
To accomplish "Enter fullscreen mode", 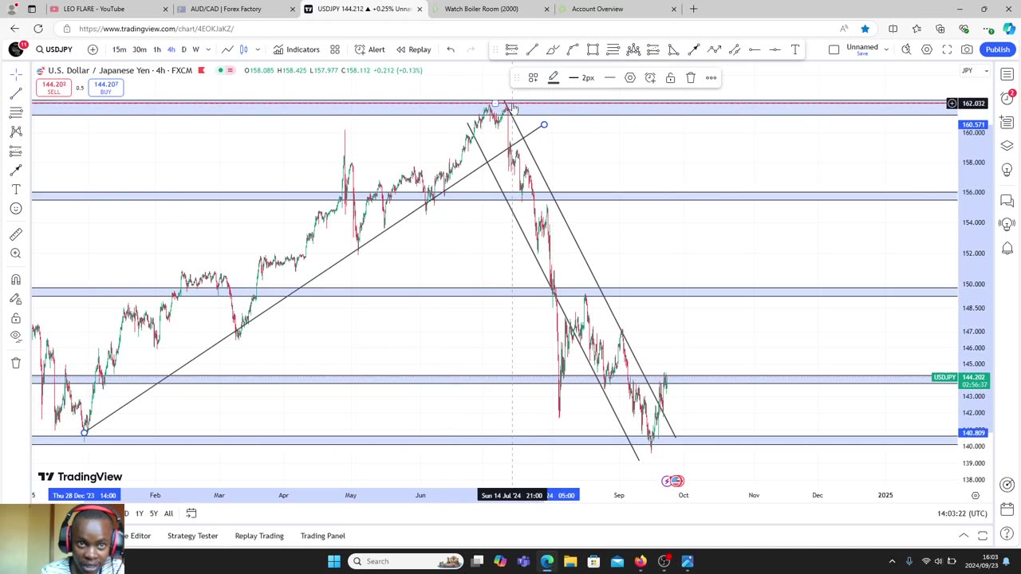I will tap(947, 49).
